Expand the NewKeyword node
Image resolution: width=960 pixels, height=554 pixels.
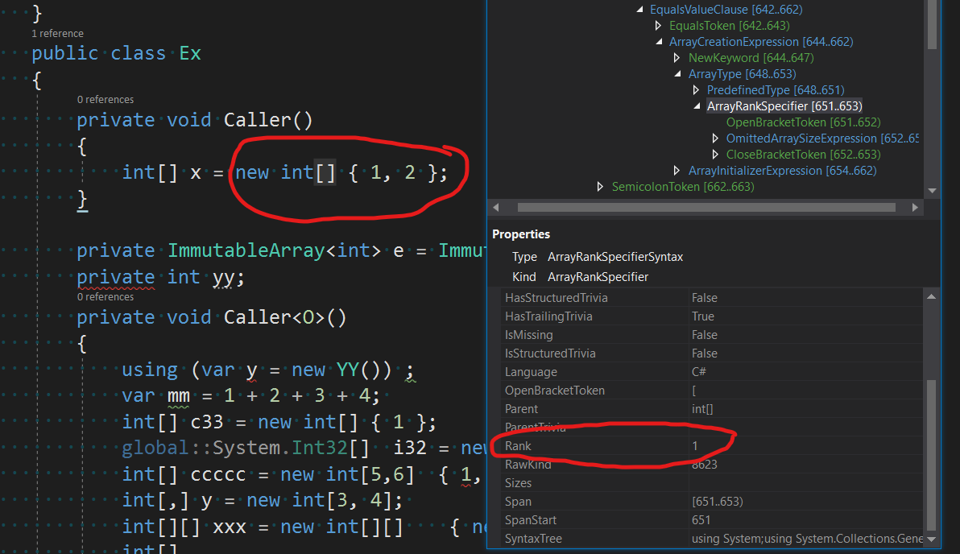click(x=677, y=57)
